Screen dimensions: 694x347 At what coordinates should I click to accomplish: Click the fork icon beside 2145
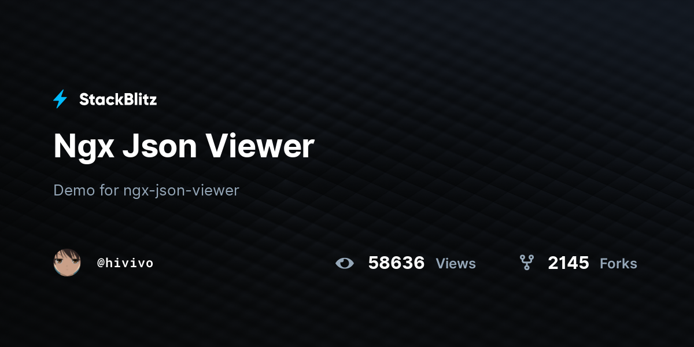(526, 263)
